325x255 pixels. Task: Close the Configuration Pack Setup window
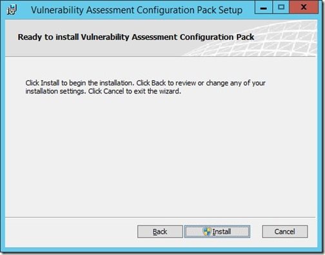(x=304, y=7)
